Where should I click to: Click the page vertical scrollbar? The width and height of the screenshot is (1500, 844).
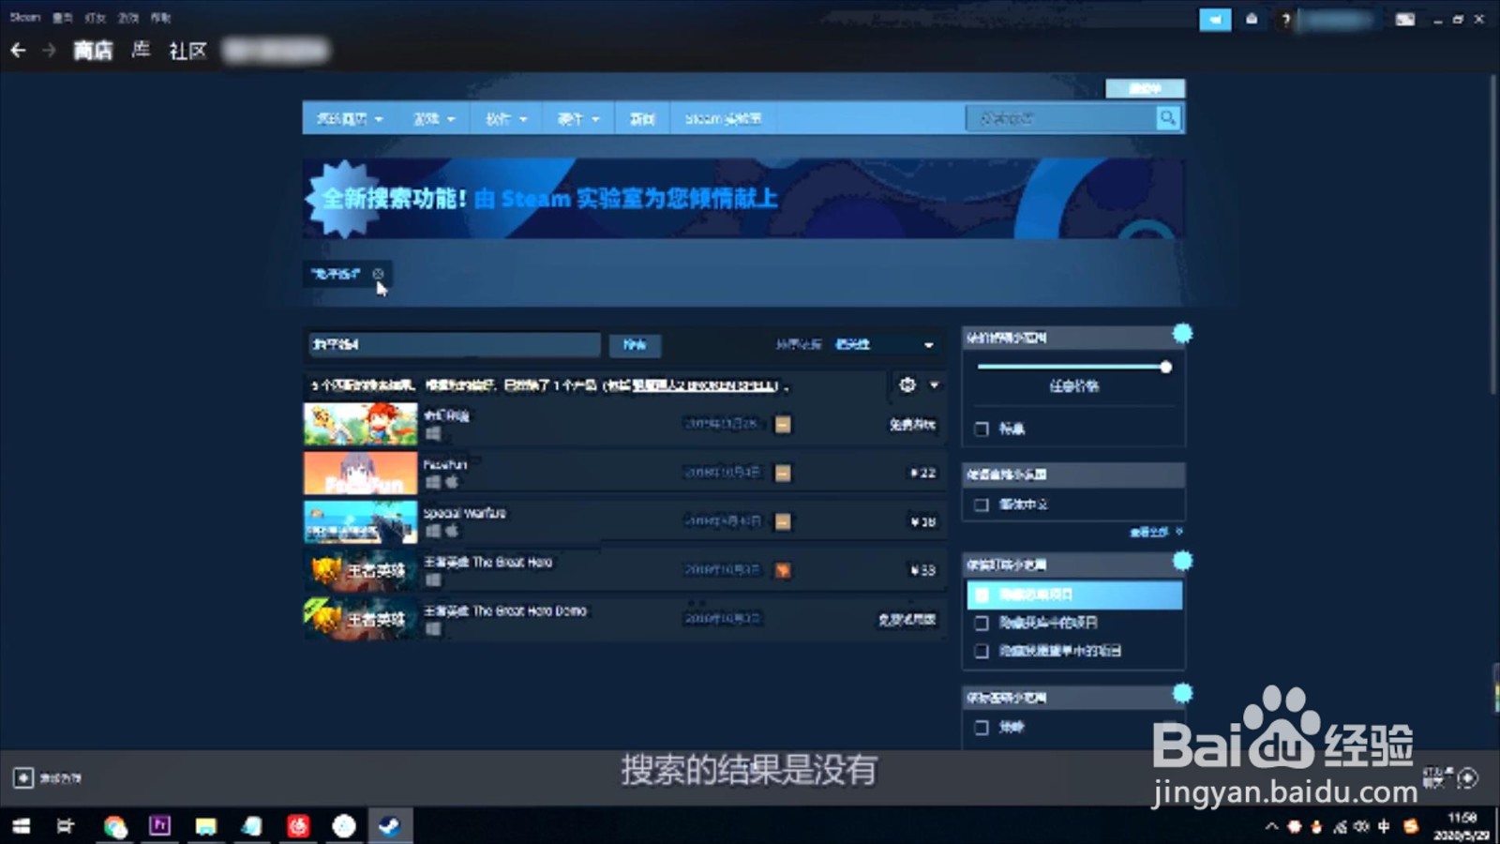tap(1493, 234)
